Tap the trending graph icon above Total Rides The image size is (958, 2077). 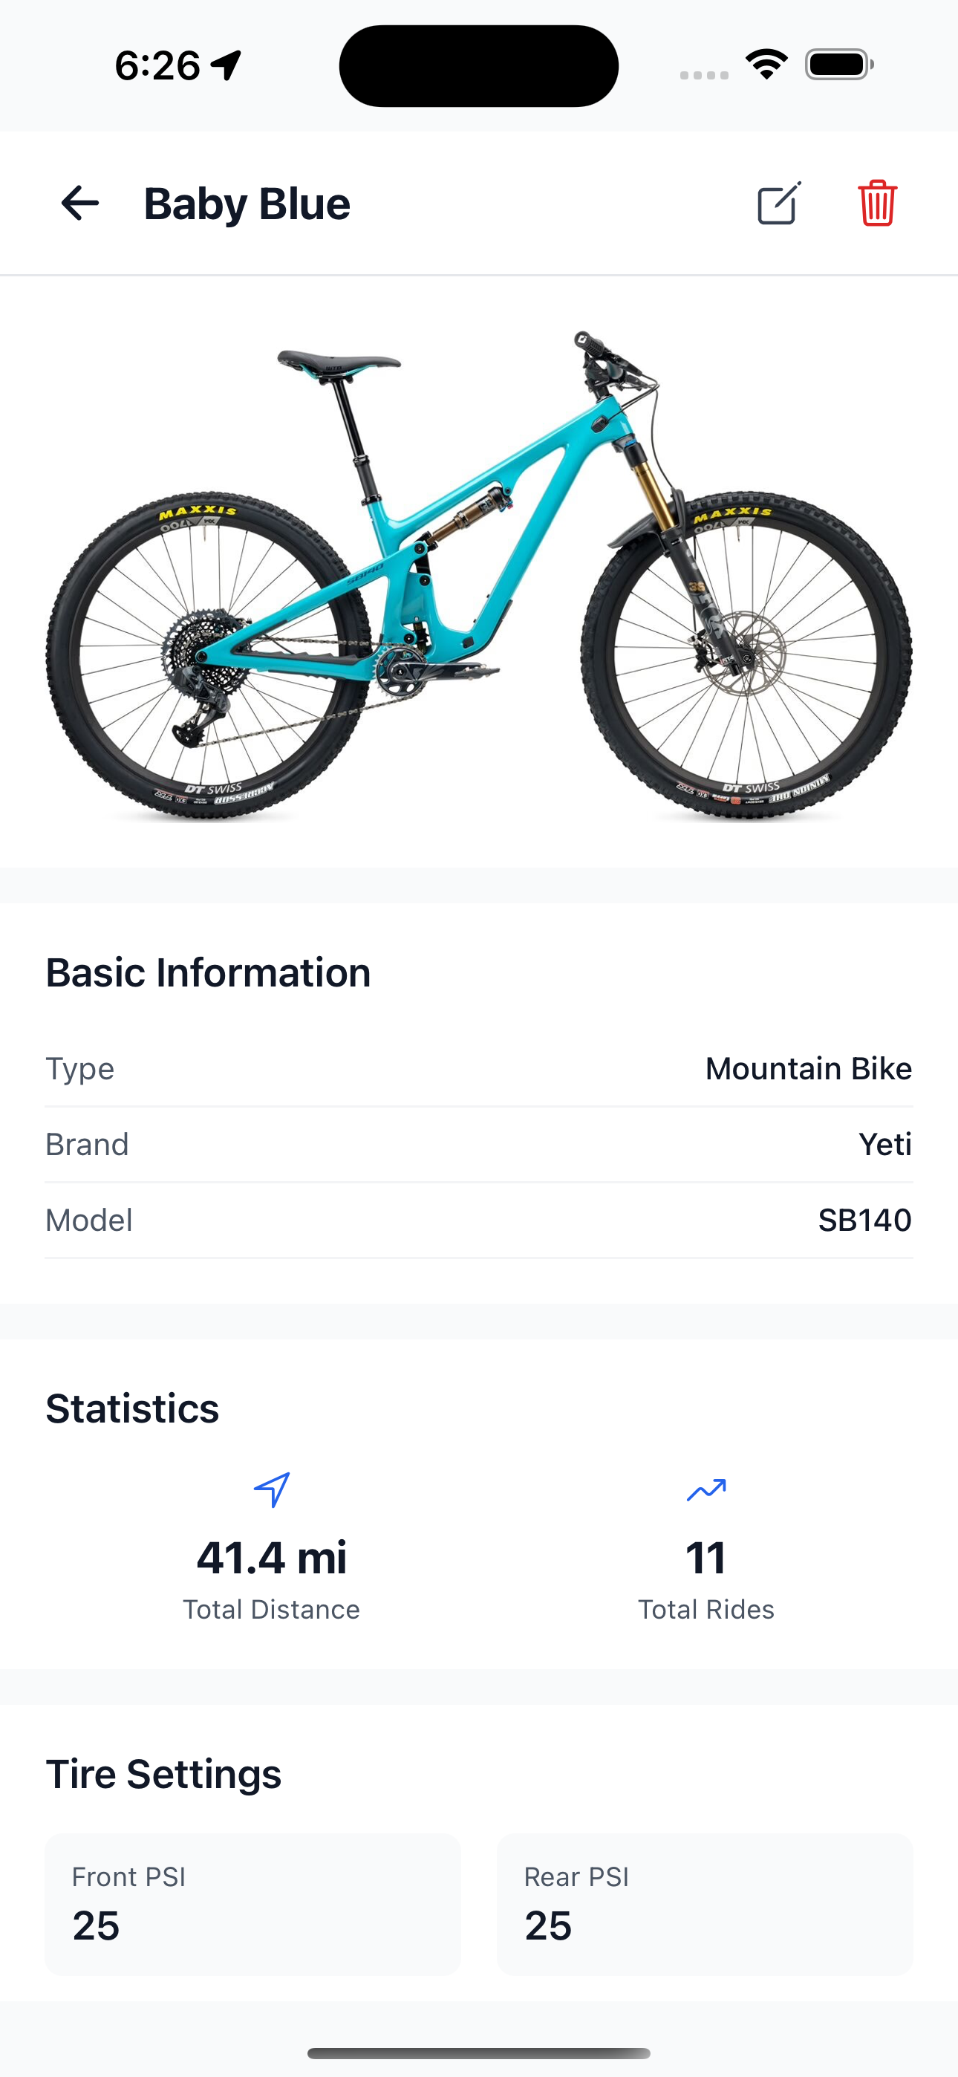click(706, 1489)
